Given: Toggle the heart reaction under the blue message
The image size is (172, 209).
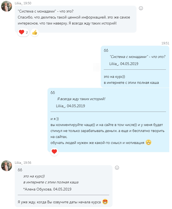Looking at the screenshot, I should point(54,152).
